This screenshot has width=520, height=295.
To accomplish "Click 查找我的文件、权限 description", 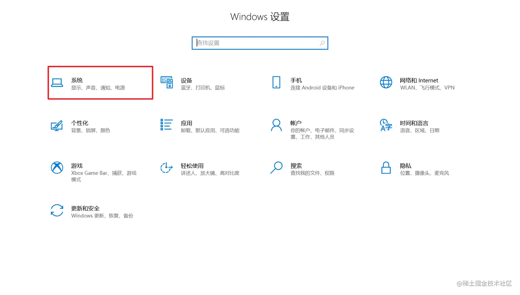I will 312,173.
